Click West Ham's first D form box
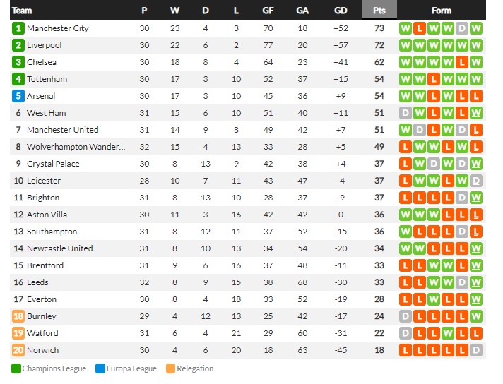 [406, 113]
